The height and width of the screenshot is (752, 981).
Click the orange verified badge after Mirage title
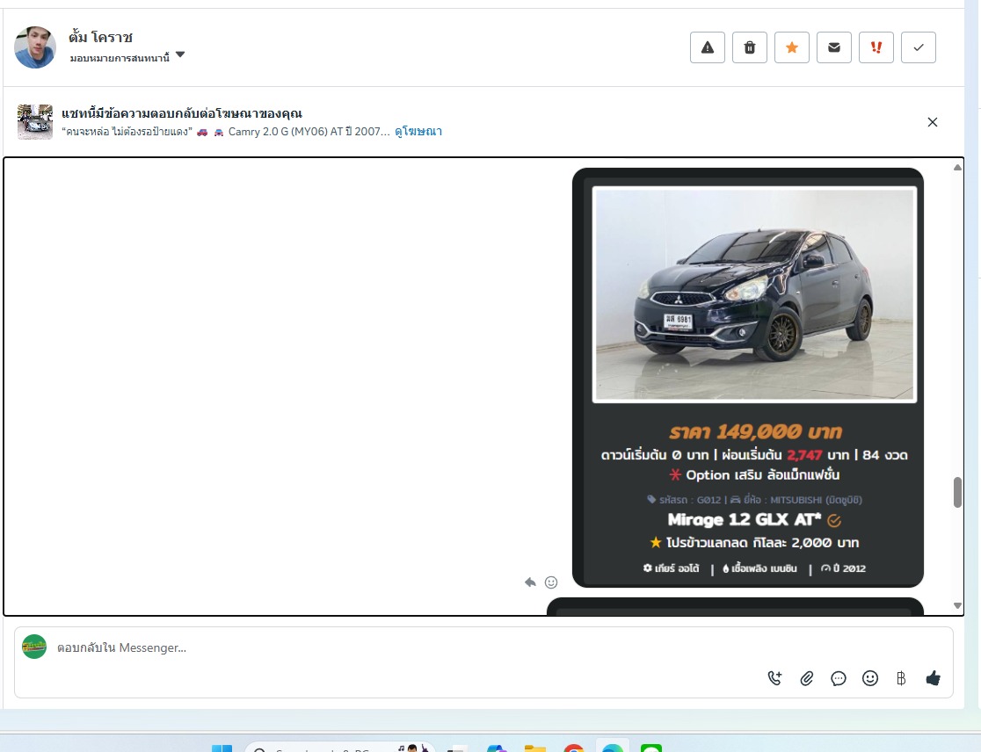pos(834,520)
